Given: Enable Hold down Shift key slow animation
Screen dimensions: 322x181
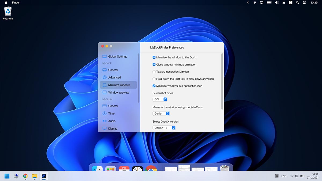Looking at the screenshot, I should click(154, 79).
